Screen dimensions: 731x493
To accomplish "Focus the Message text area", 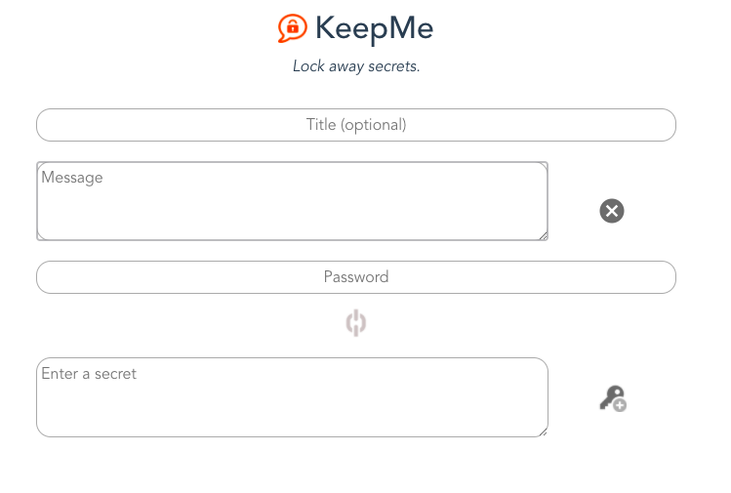I will coord(293,201).
